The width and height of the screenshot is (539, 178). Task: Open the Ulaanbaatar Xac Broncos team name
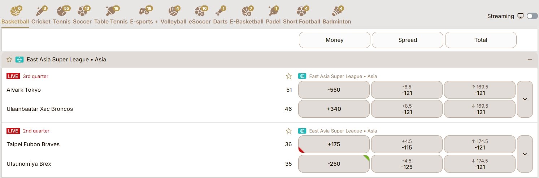pyautogui.click(x=40, y=109)
